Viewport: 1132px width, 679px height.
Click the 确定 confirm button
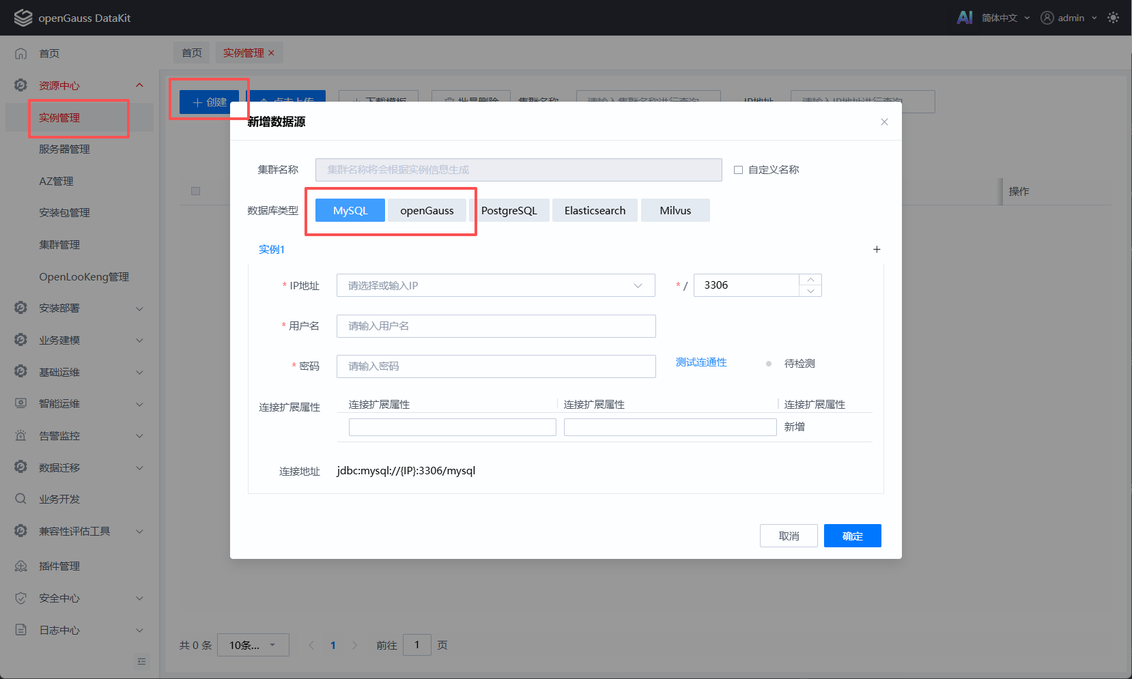[853, 536]
